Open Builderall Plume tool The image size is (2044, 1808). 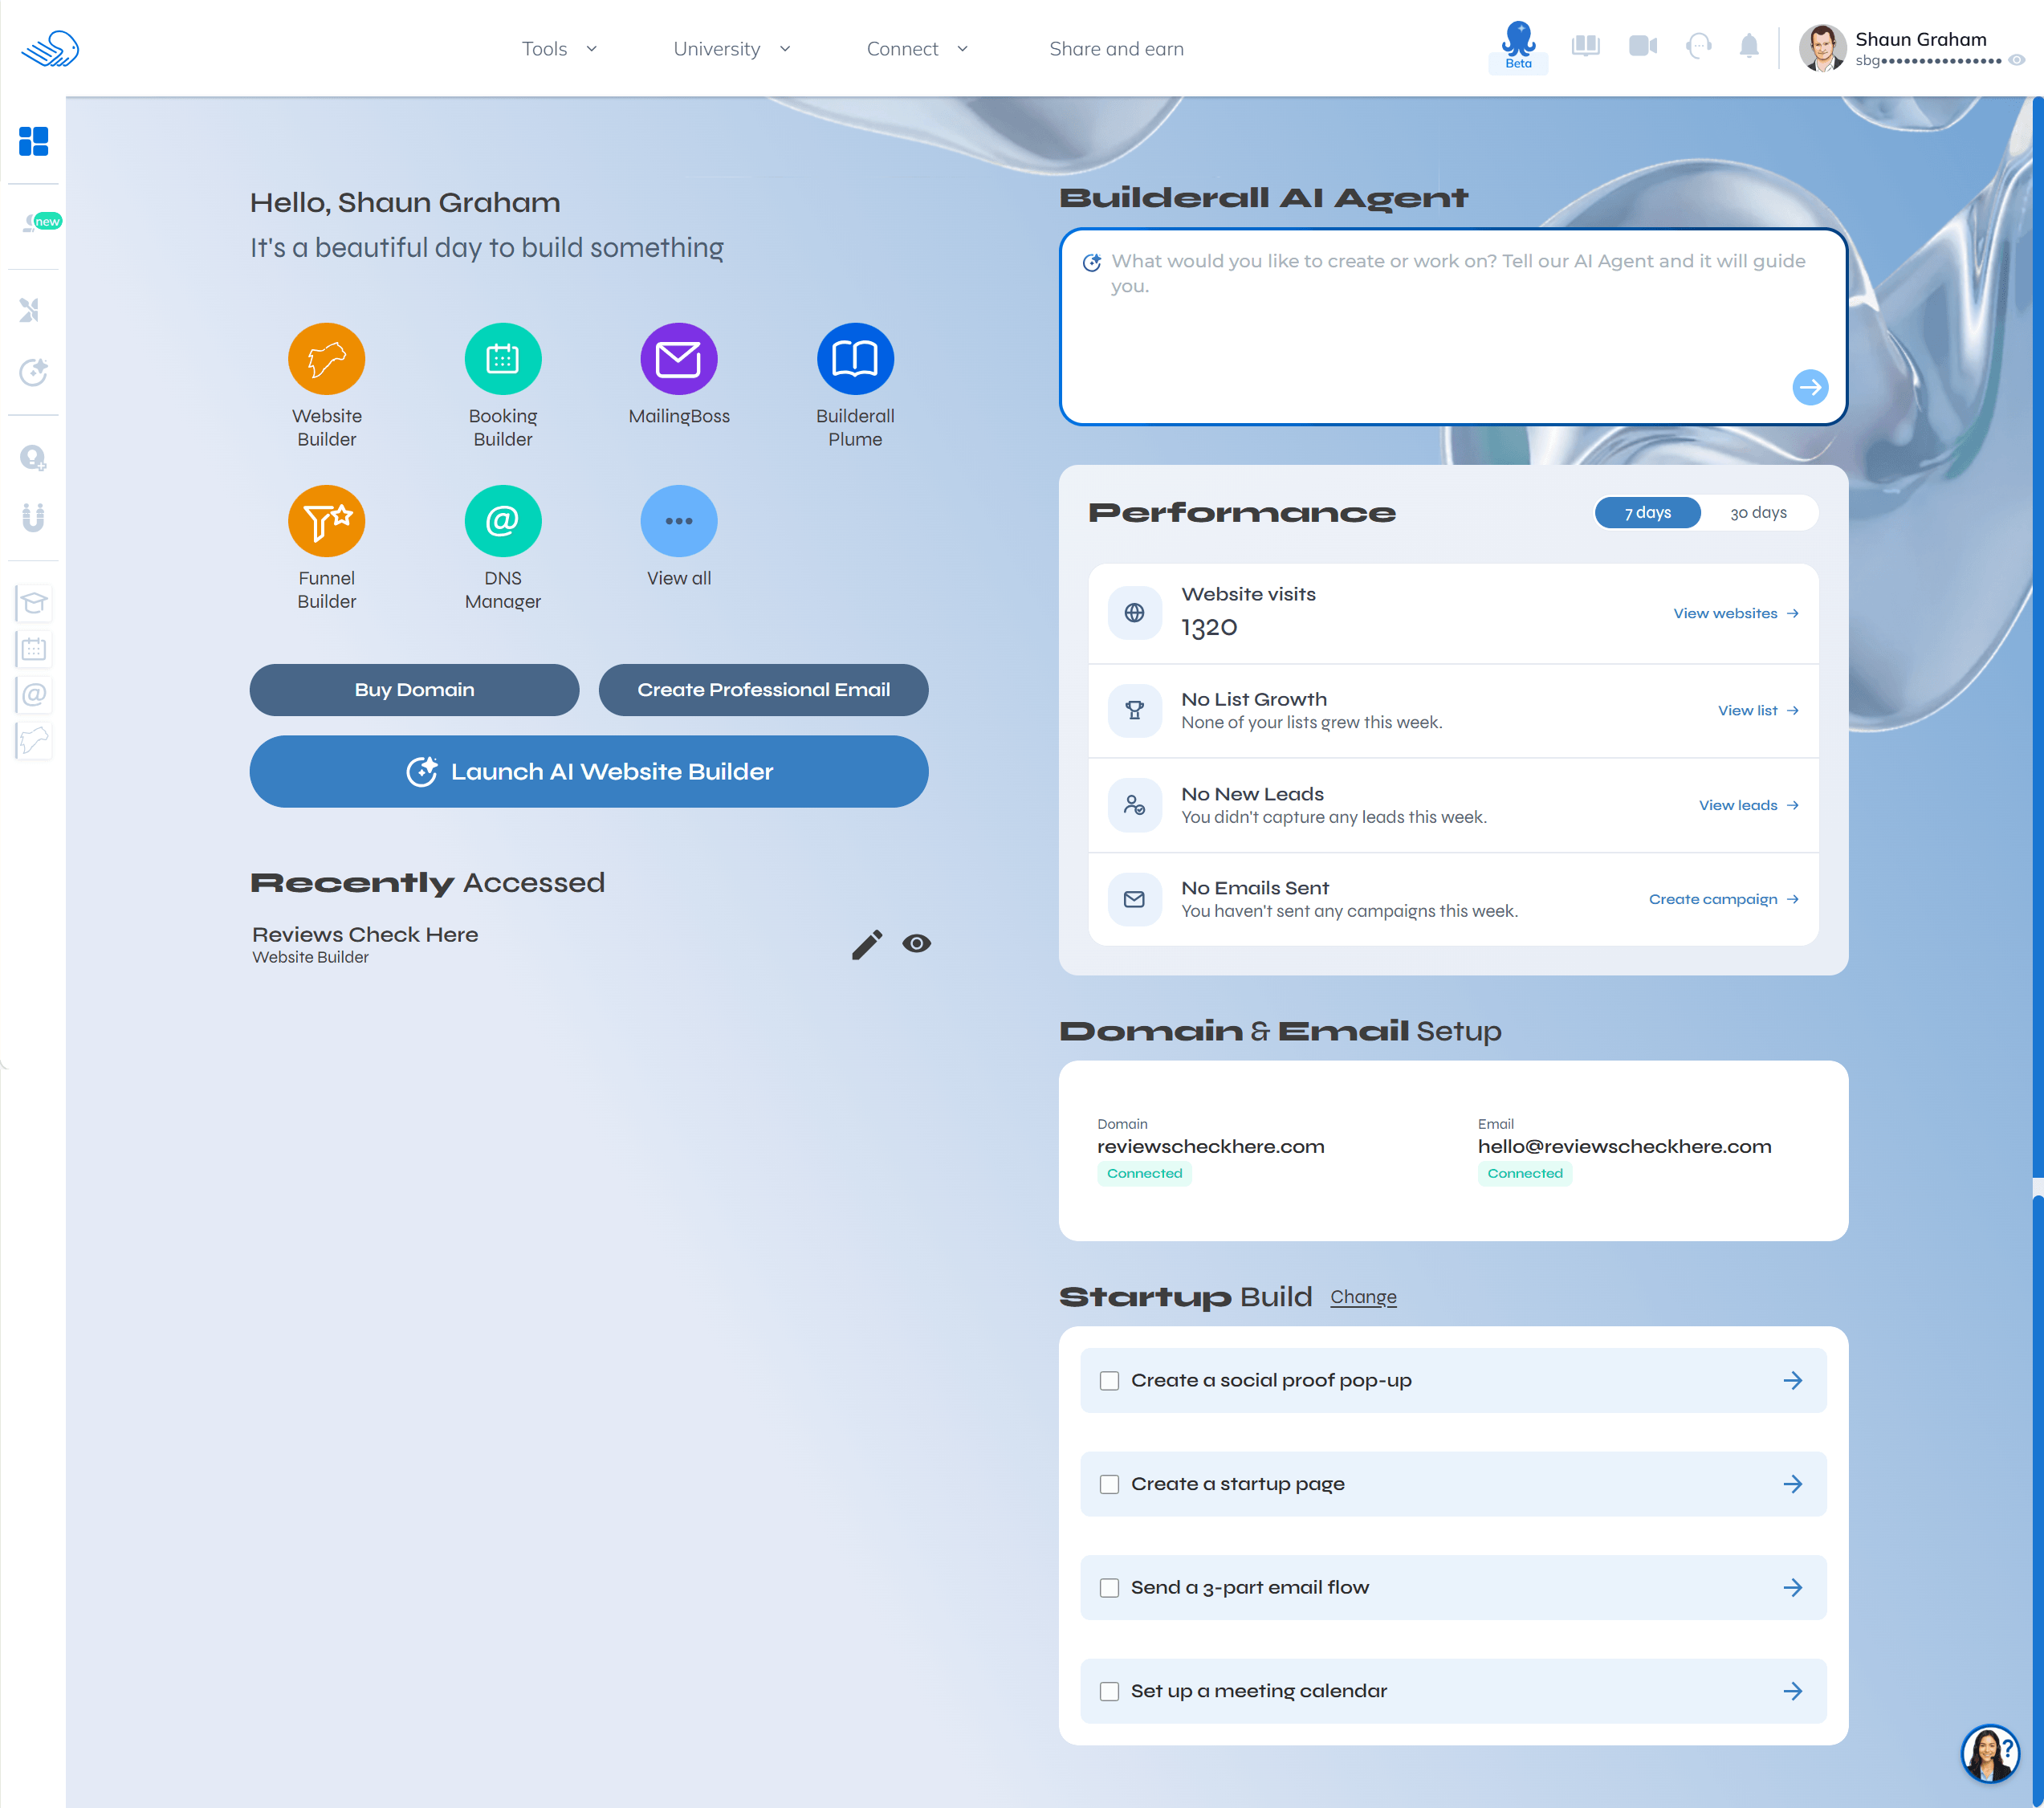coord(855,385)
